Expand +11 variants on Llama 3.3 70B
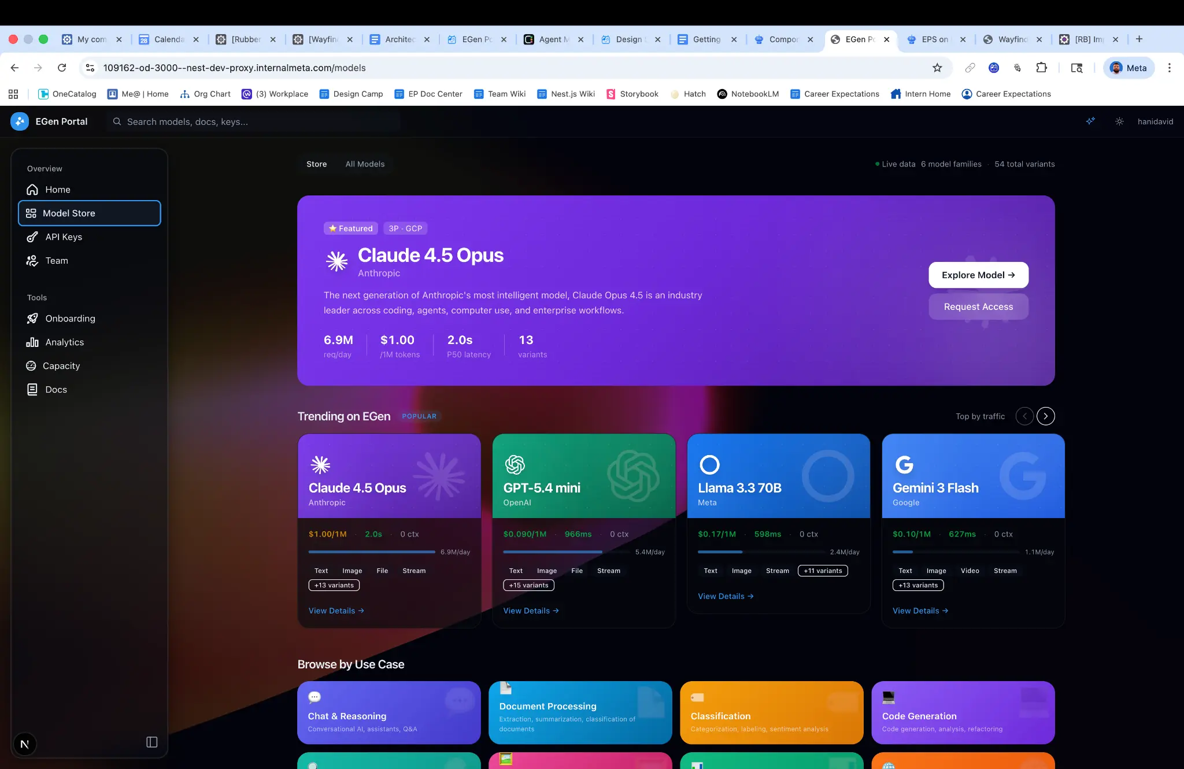Viewport: 1184px width, 769px height. [x=823, y=571]
